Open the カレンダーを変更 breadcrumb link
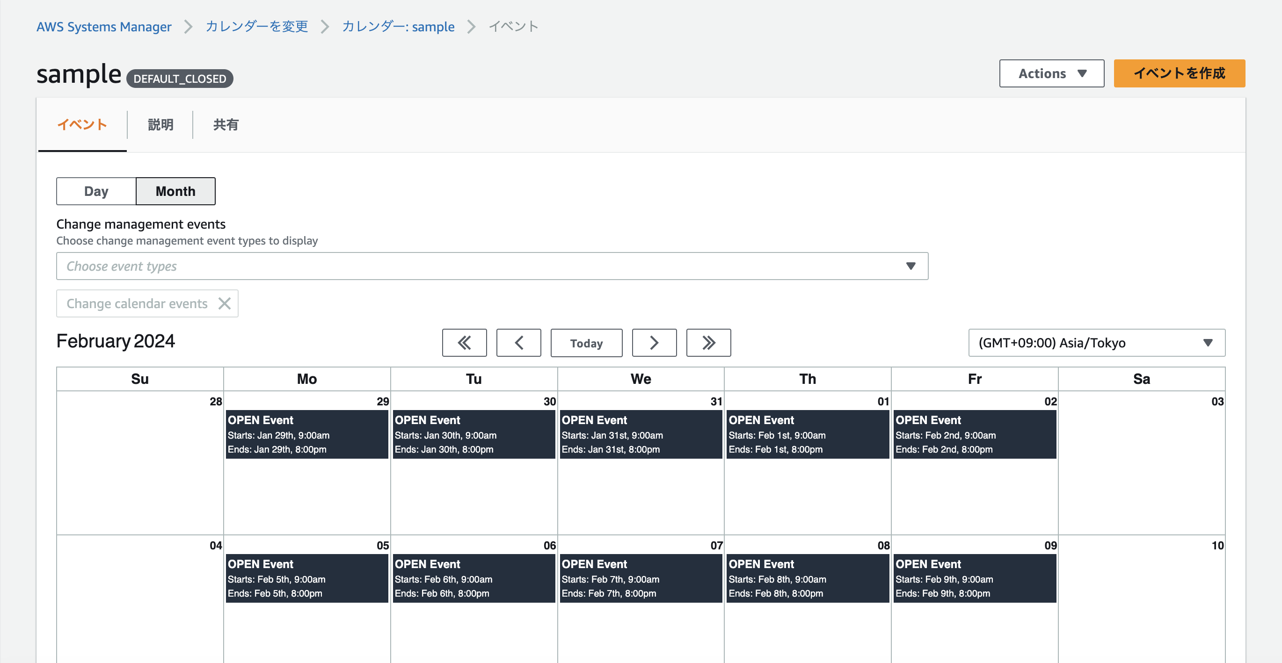Viewport: 1282px width, 663px height. (257, 26)
